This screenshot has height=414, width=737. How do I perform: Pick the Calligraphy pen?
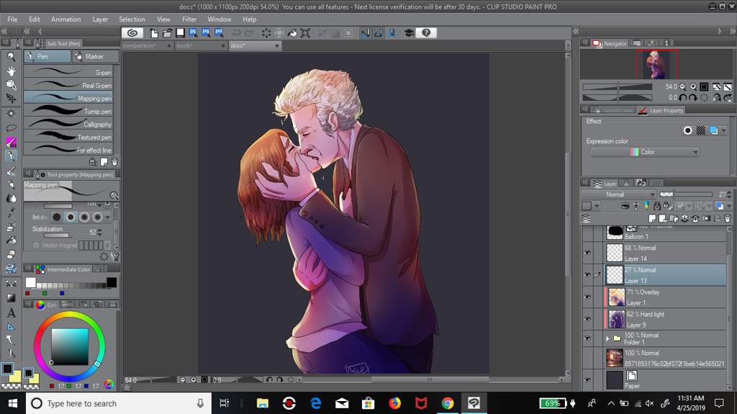(68, 124)
